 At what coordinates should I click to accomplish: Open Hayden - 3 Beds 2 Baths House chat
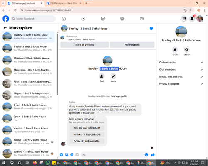point(28,130)
